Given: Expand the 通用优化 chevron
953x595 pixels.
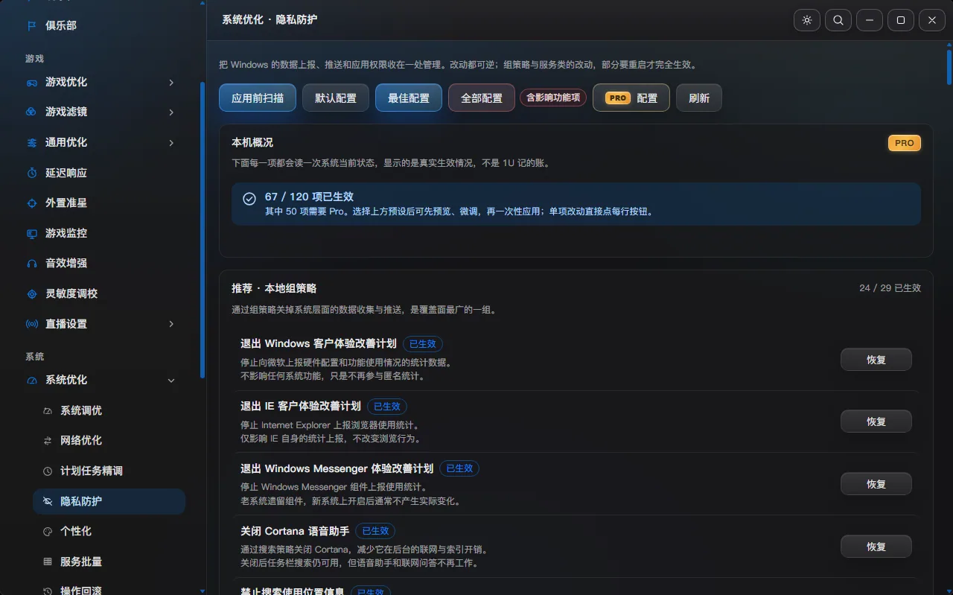Looking at the screenshot, I should pyautogui.click(x=171, y=142).
